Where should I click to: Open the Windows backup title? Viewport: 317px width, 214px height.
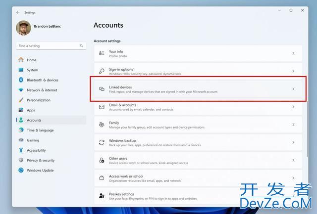(x=122, y=140)
